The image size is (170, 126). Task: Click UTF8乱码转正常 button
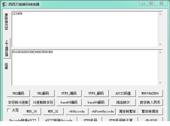121,119
